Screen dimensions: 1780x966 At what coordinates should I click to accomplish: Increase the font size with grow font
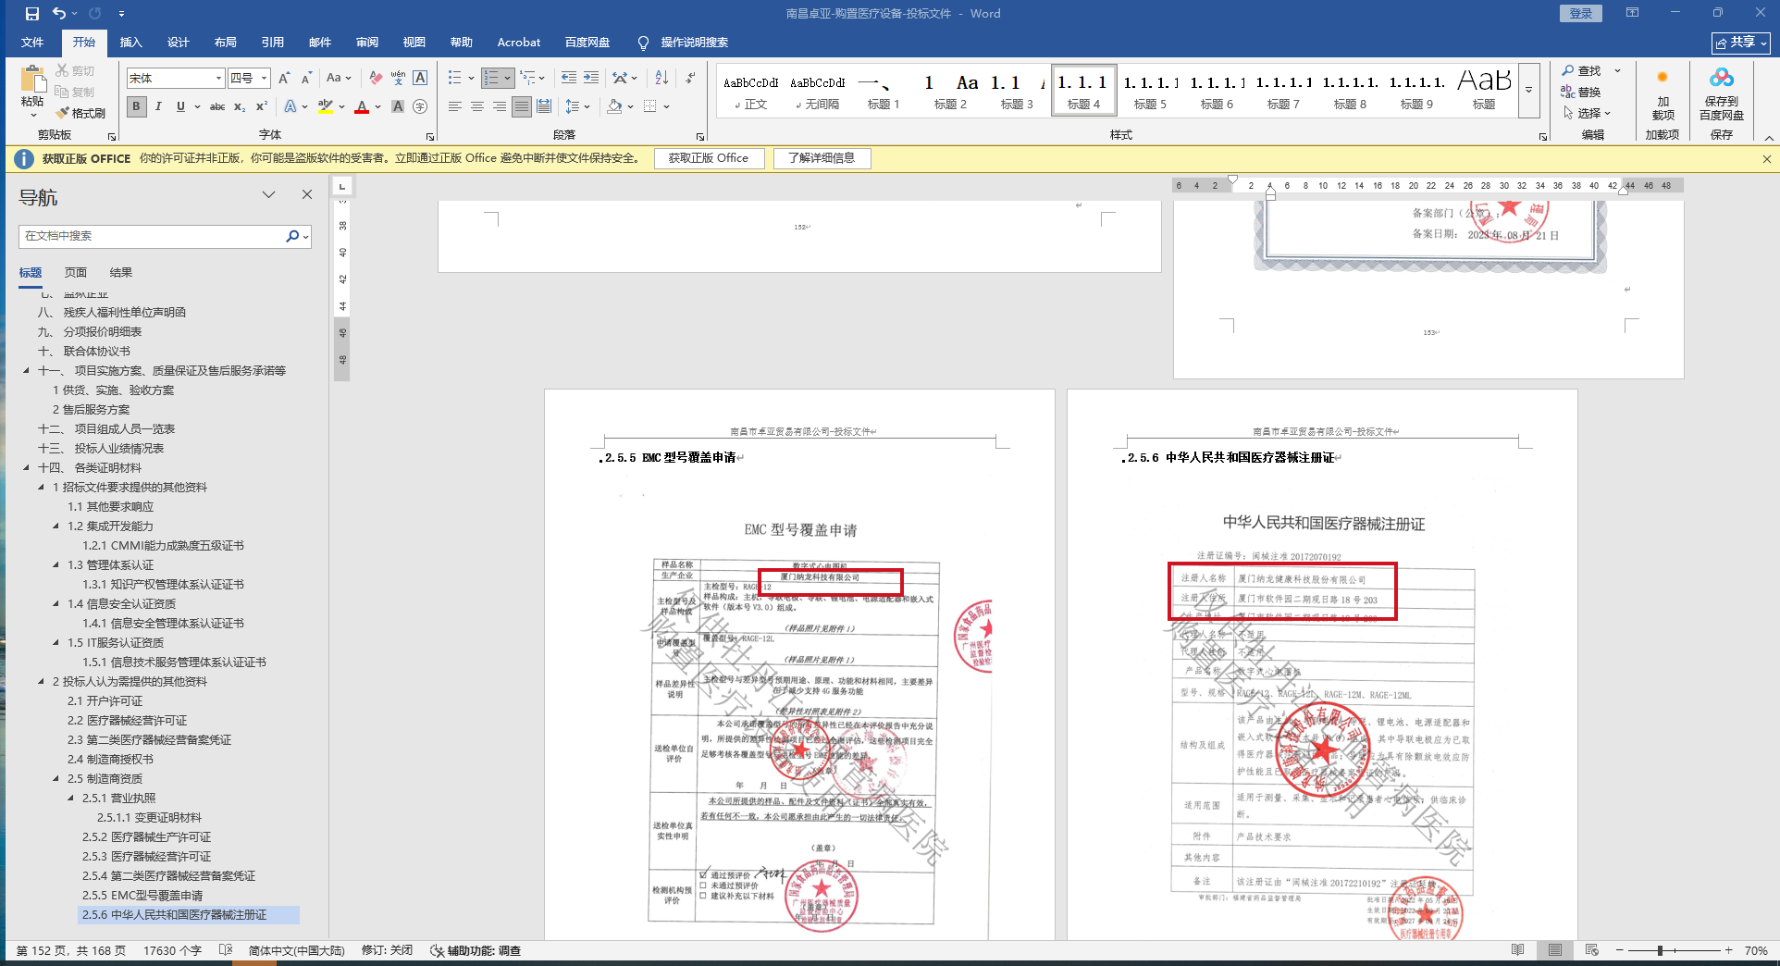coord(284,79)
